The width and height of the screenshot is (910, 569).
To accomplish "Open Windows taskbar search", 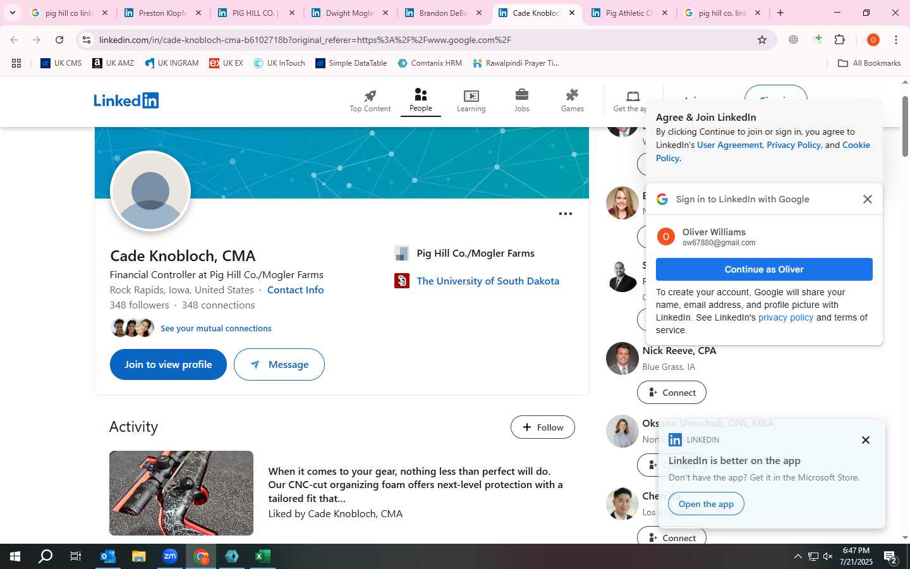I will click(x=45, y=556).
